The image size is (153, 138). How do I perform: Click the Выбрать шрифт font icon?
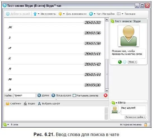tap(39, 104)
